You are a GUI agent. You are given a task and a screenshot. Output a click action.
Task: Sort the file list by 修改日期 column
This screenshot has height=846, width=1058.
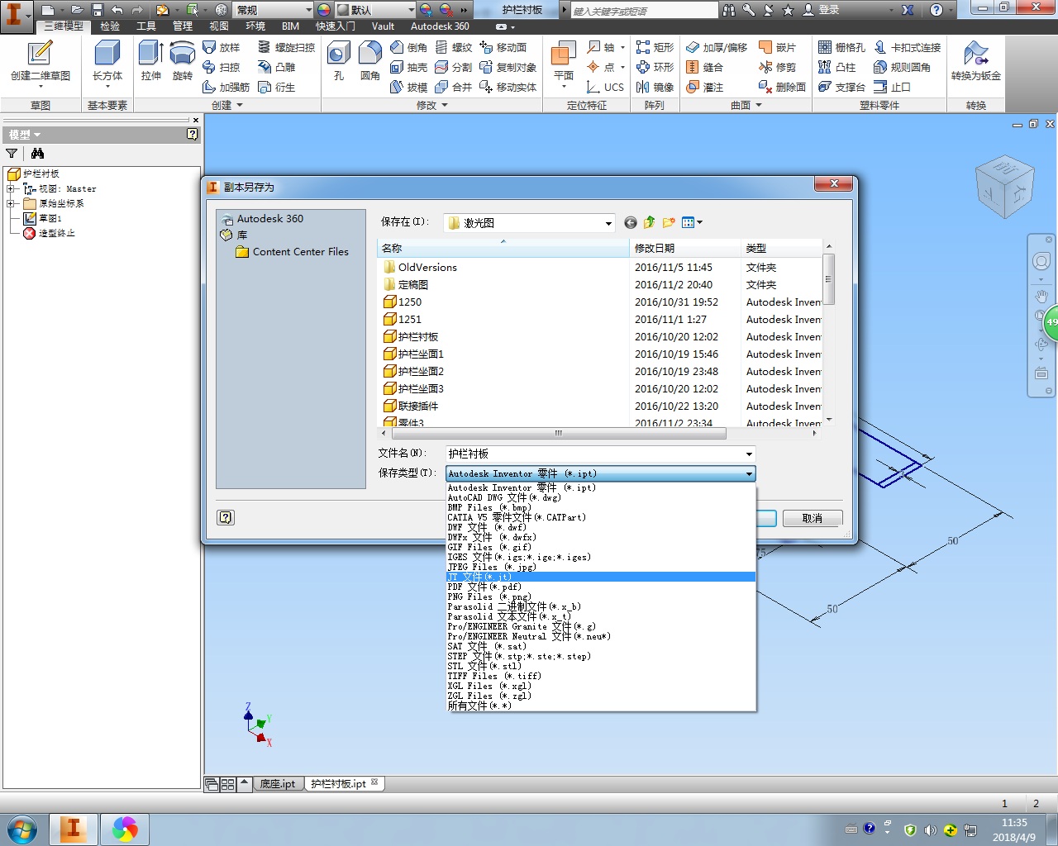tap(685, 248)
